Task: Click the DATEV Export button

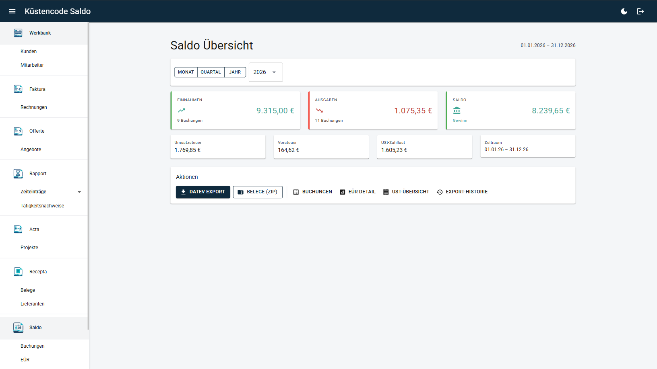Action: pos(203,192)
